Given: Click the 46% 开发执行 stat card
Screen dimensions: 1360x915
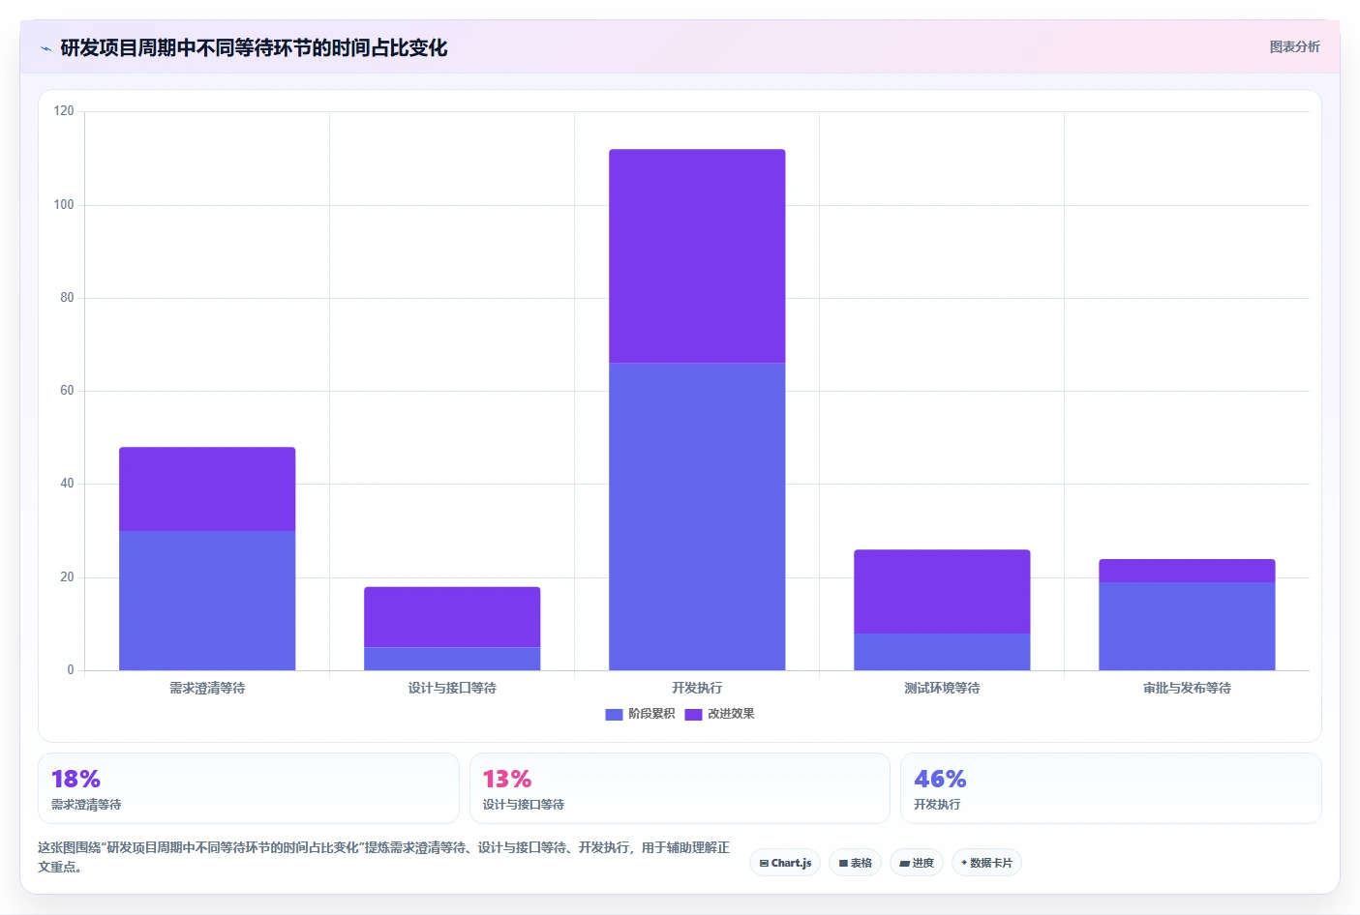Looking at the screenshot, I should pos(1111,788).
